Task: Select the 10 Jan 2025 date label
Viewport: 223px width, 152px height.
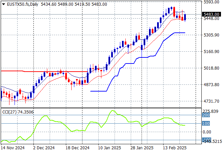Action: pos(109,148)
